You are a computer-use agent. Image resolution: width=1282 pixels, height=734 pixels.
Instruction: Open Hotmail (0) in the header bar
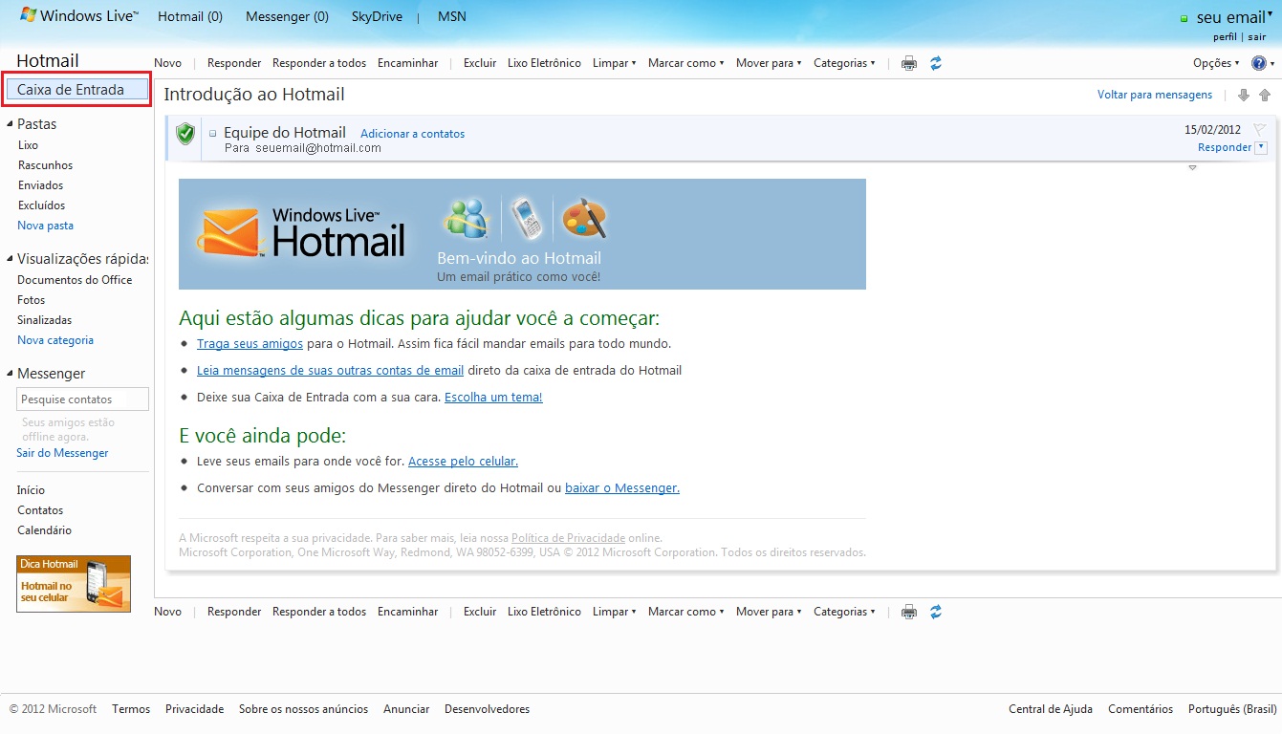190,17
